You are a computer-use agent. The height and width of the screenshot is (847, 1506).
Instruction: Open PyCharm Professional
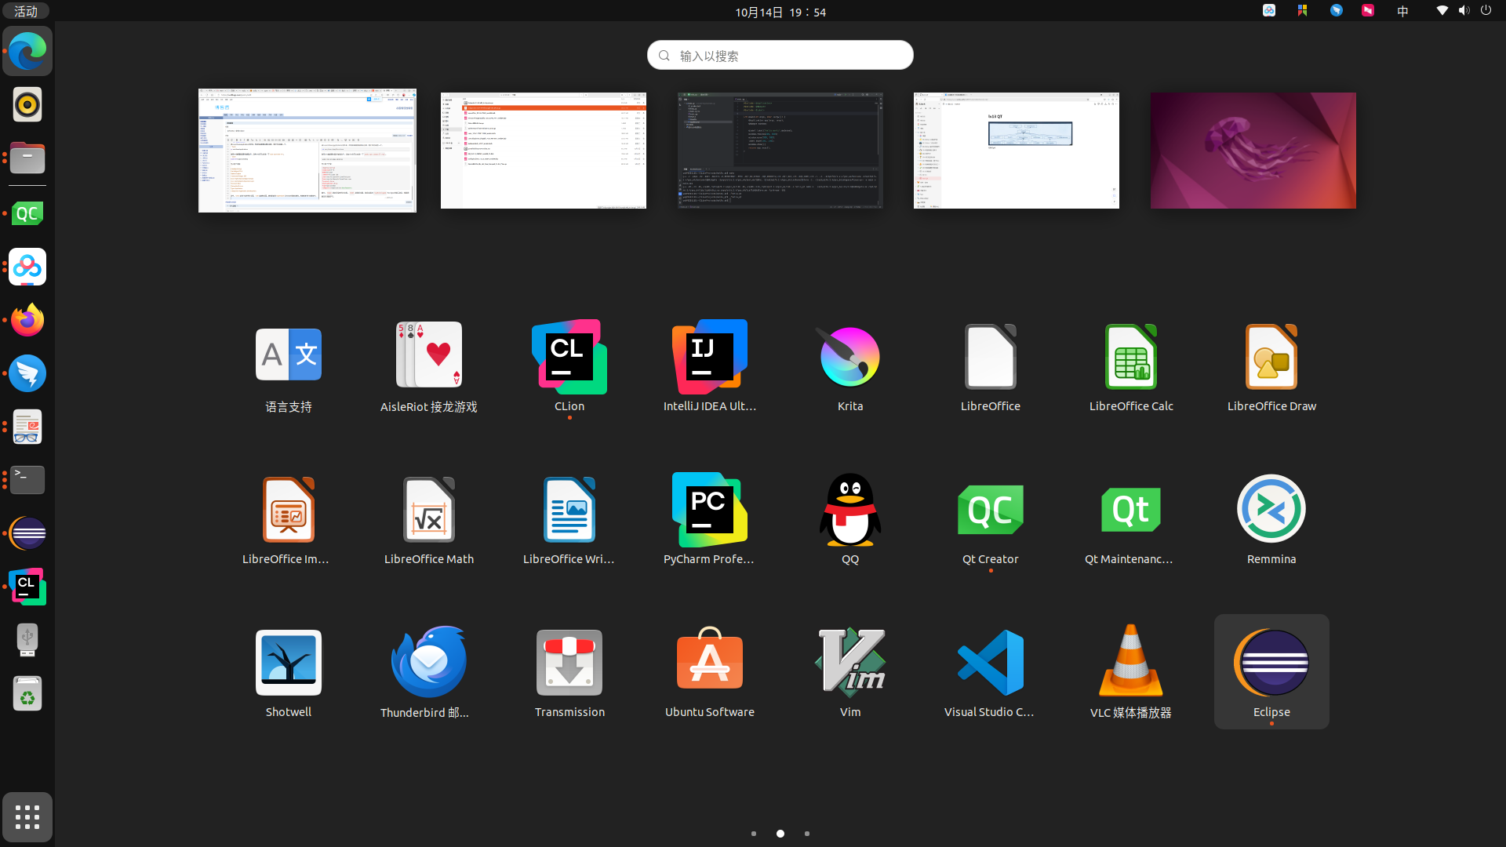pyautogui.click(x=710, y=518)
